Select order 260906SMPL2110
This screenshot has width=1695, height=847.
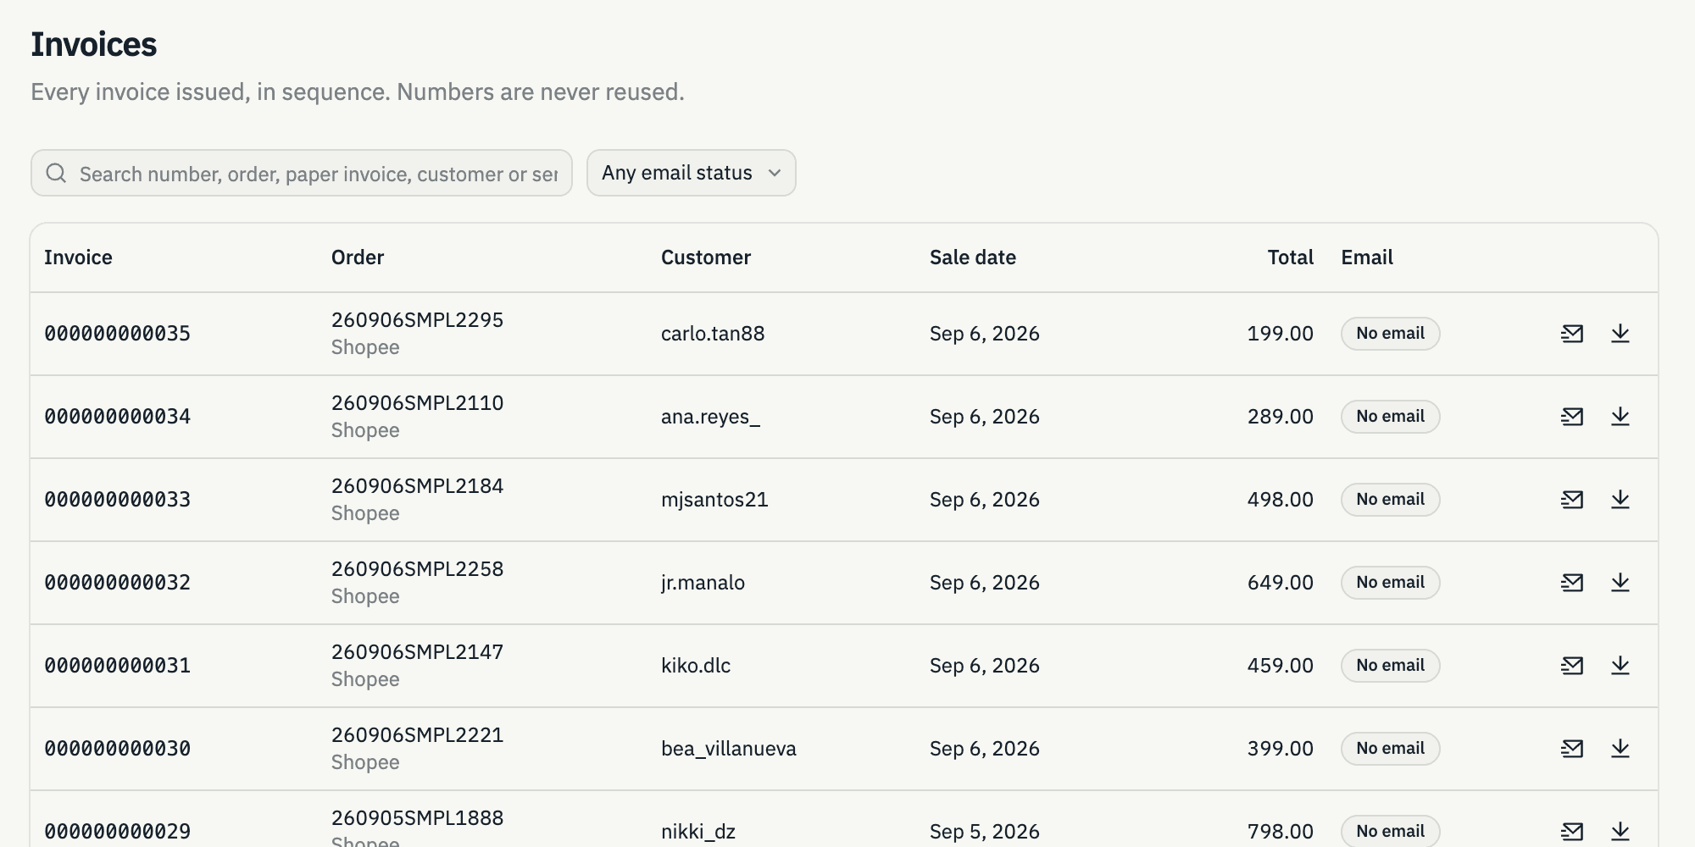(418, 403)
